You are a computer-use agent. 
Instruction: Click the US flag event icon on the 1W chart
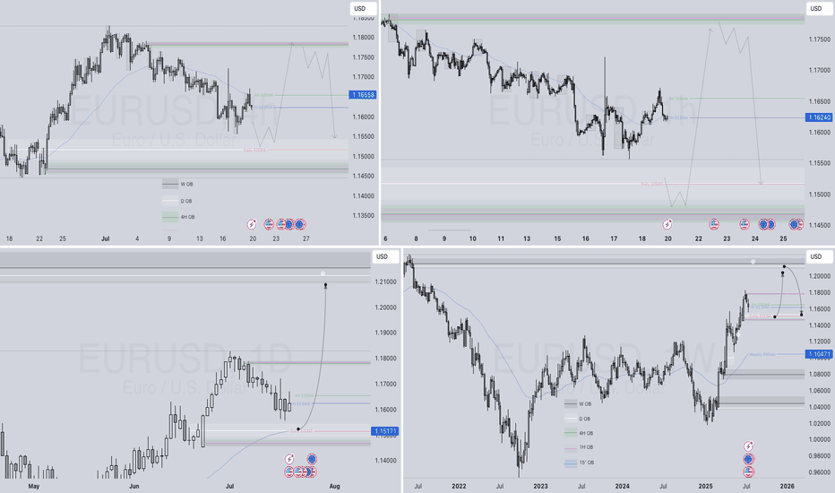[x=748, y=471]
